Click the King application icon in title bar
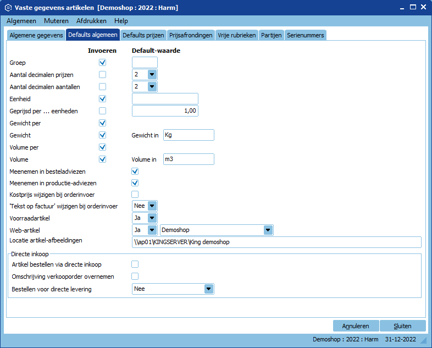 (8, 8)
